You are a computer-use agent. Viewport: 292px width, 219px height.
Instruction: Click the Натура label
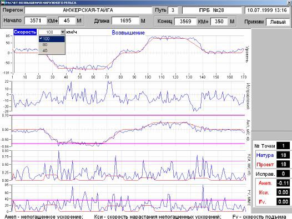coord(265,155)
